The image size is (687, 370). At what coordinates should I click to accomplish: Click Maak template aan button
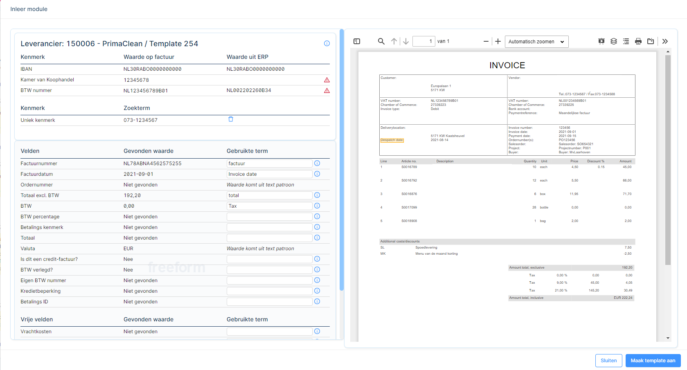pos(653,361)
